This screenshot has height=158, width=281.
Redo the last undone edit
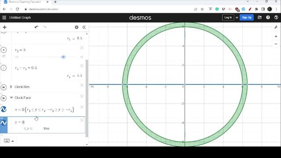[x=44, y=27]
